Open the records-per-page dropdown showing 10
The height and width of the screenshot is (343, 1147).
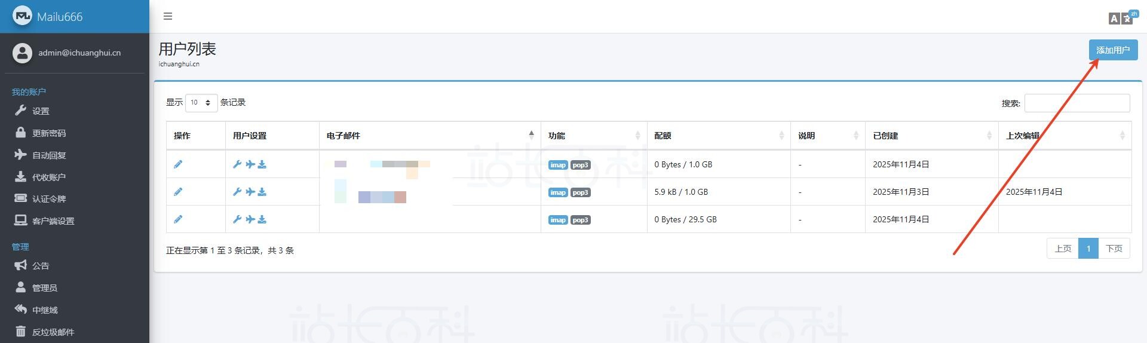click(x=201, y=103)
